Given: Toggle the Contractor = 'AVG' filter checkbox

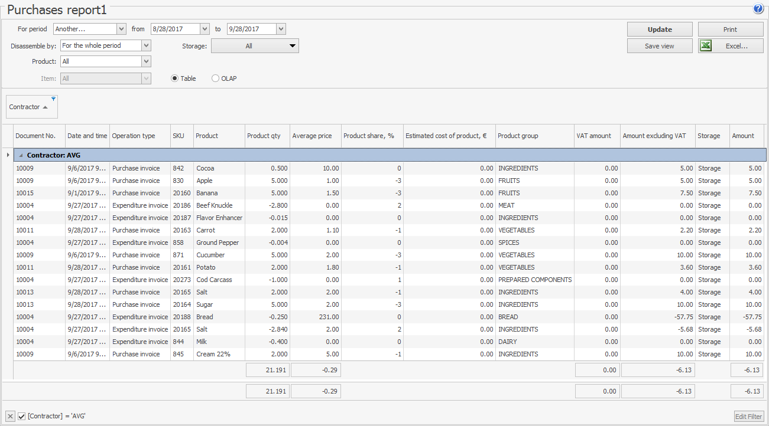Looking at the screenshot, I should 22,417.
